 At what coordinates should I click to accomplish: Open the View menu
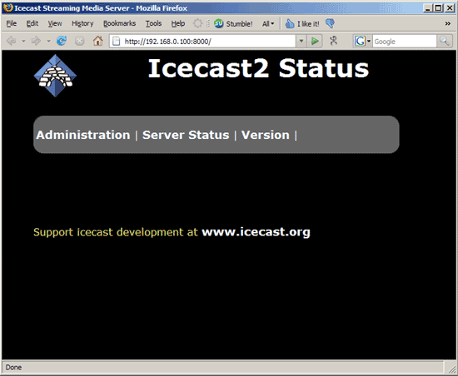[x=55, y=23]
